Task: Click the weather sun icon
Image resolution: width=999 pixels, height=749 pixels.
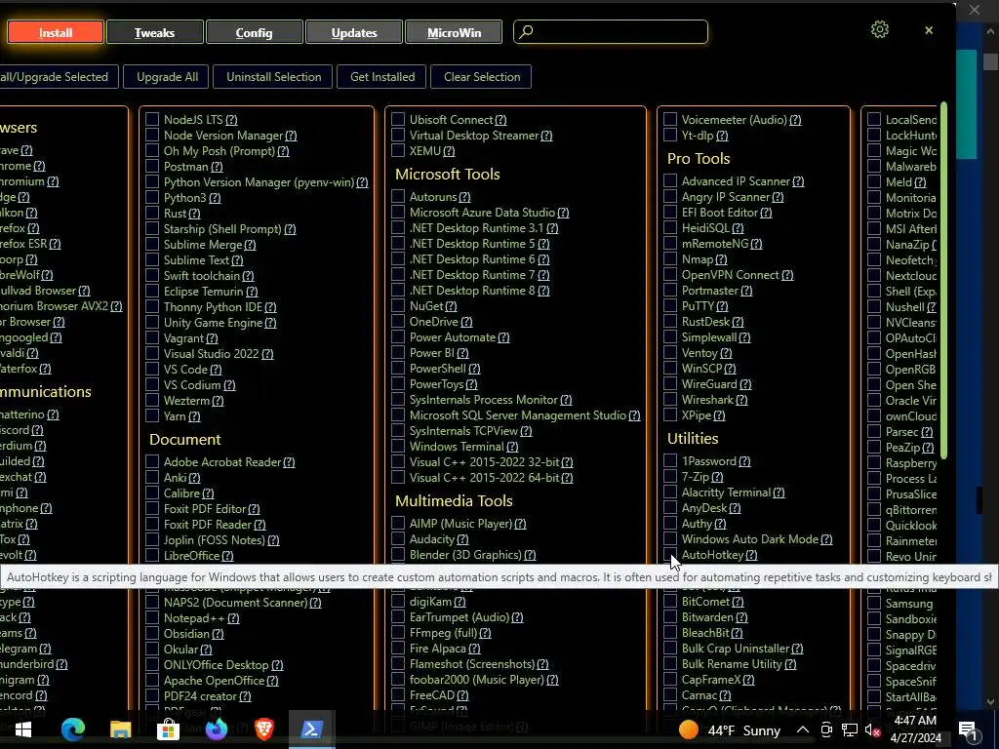Action: (689, 729)
